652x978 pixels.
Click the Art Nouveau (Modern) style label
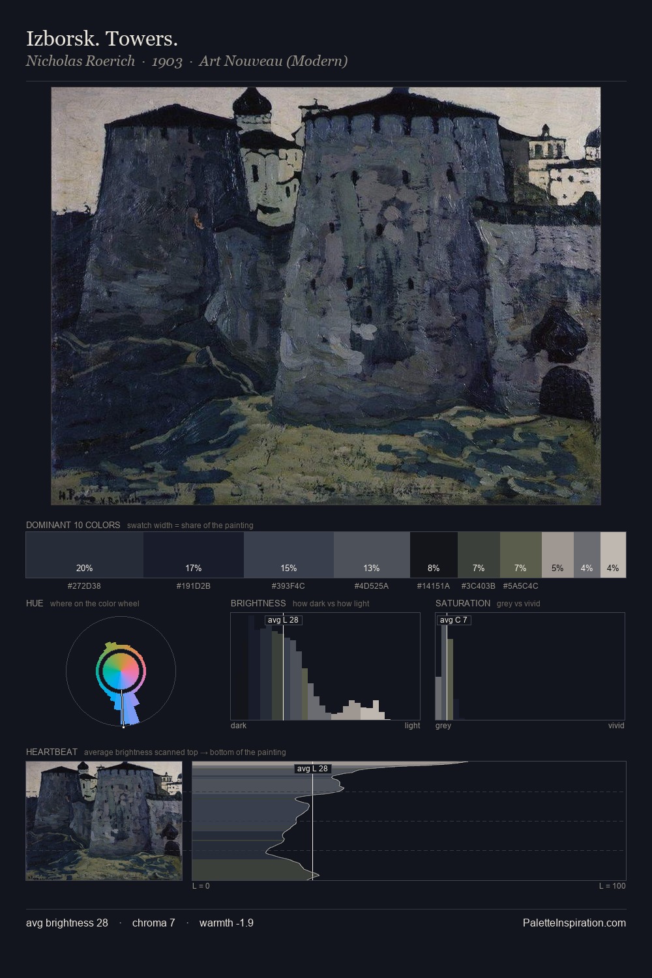coord(273,61)
